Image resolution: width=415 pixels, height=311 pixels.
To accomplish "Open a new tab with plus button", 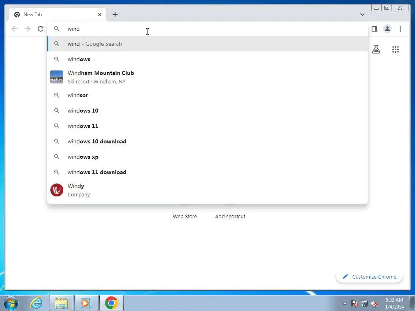I will [115, 15].
